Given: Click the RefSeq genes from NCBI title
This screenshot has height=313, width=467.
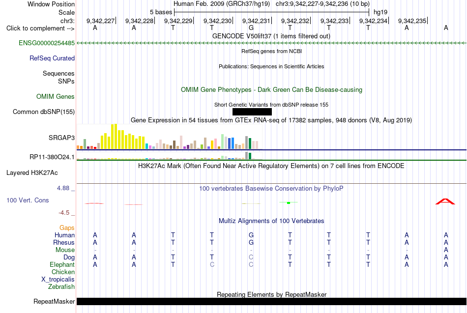Looking at the screenshot, I should tap(271, 51).
